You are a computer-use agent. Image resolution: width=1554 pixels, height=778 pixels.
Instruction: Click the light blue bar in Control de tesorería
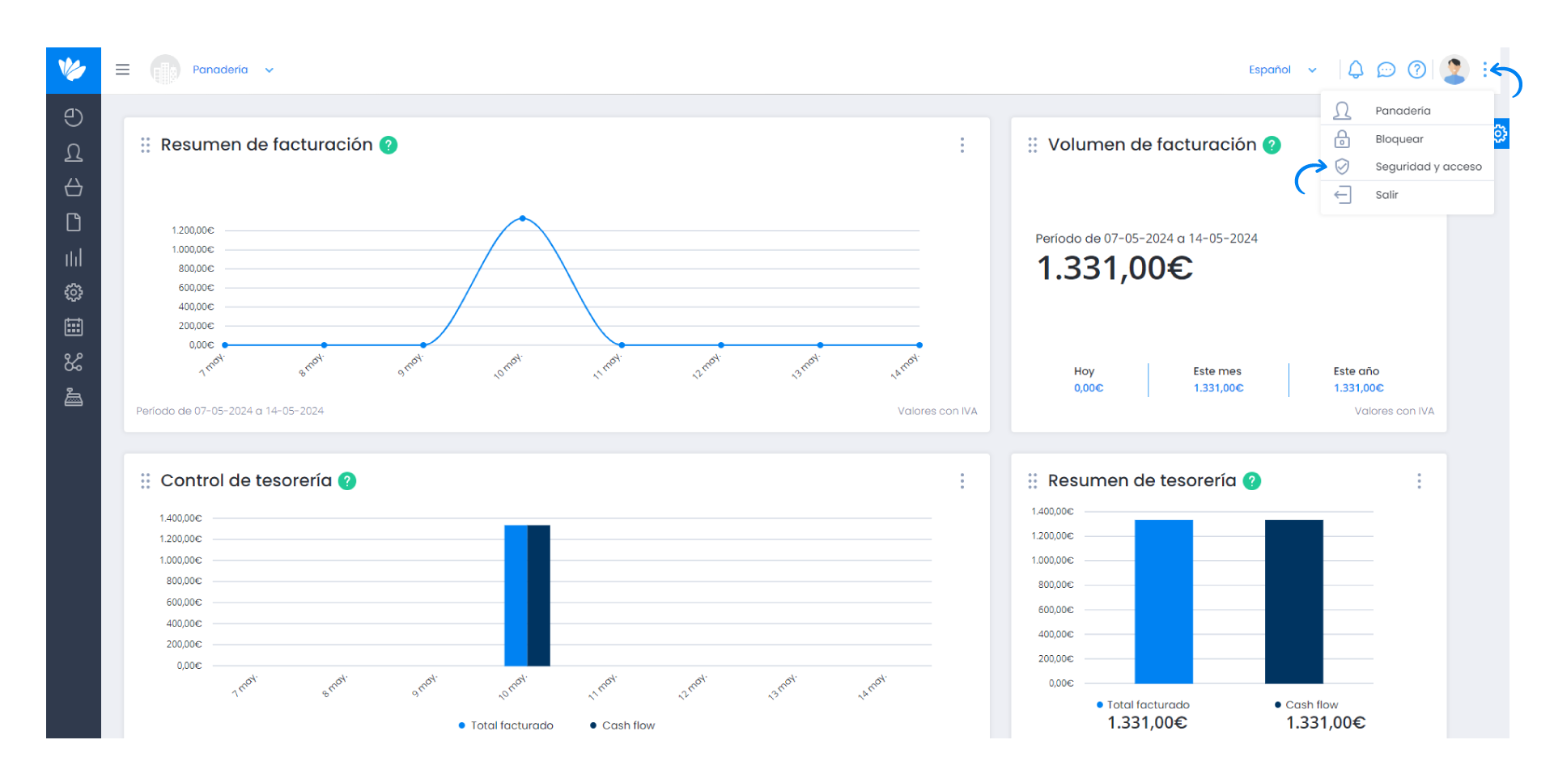coord(516,595)
